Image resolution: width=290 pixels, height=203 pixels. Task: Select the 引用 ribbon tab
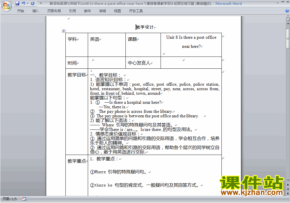pyautogui.click(x=72, y=11)
